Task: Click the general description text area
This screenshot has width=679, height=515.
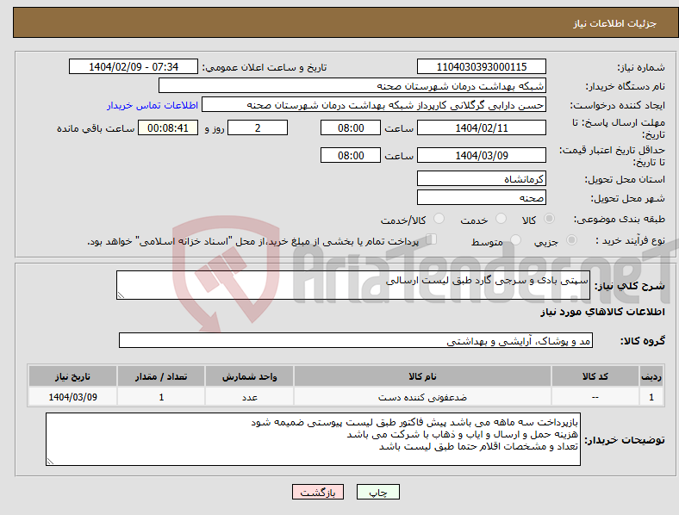Action: point(353,285)
